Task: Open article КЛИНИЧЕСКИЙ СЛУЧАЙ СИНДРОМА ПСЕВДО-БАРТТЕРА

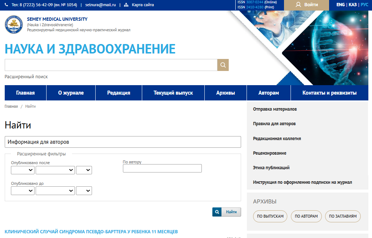Action: coord(91,231)
